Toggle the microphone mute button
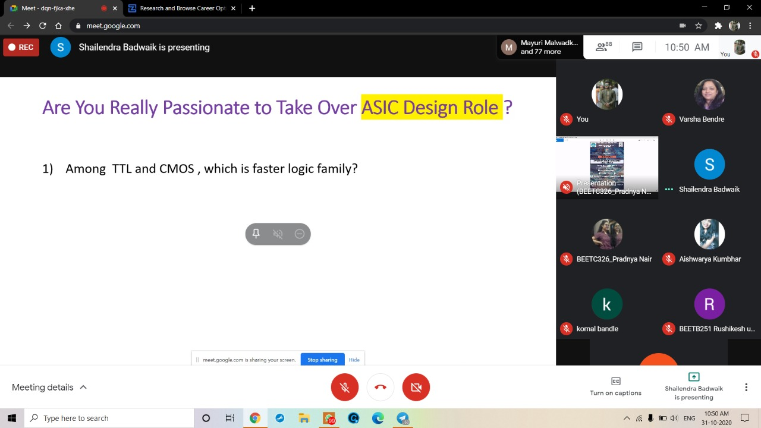The image size is (761, 428). coord(345,388)
